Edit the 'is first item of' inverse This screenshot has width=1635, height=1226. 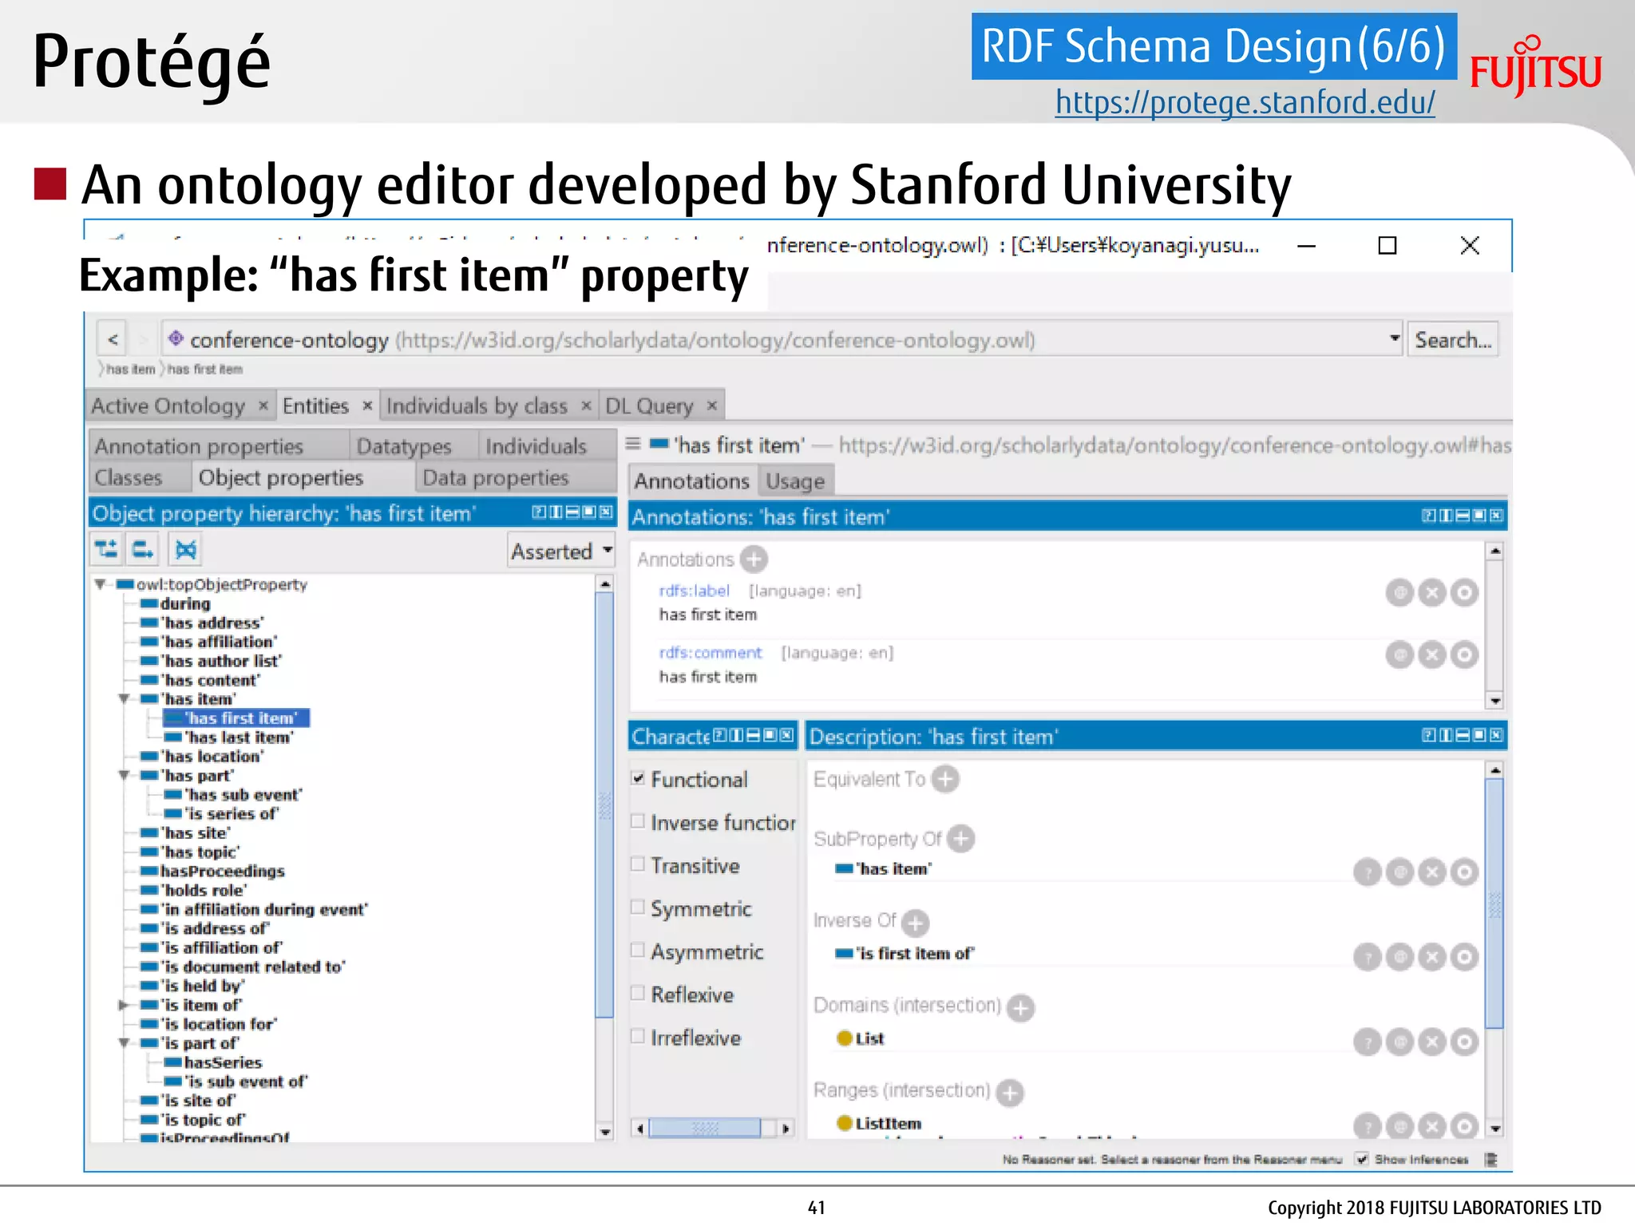click(x=1464, y=956)
